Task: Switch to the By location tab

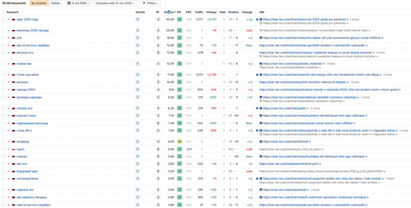Action: coord(39,3)
